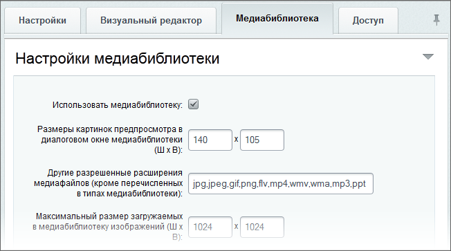Go to the Доступ tab
Screen dimensions: 451x251
[368, 21]
